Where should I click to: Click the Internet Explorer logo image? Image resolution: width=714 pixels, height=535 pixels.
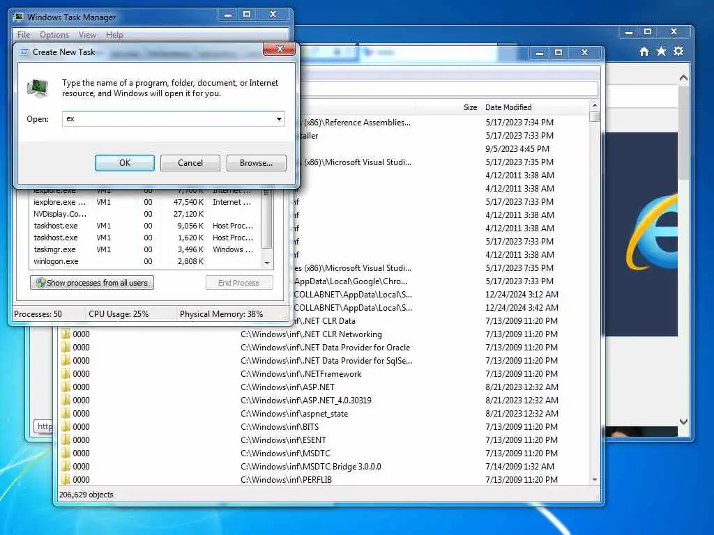pos(653,232)
